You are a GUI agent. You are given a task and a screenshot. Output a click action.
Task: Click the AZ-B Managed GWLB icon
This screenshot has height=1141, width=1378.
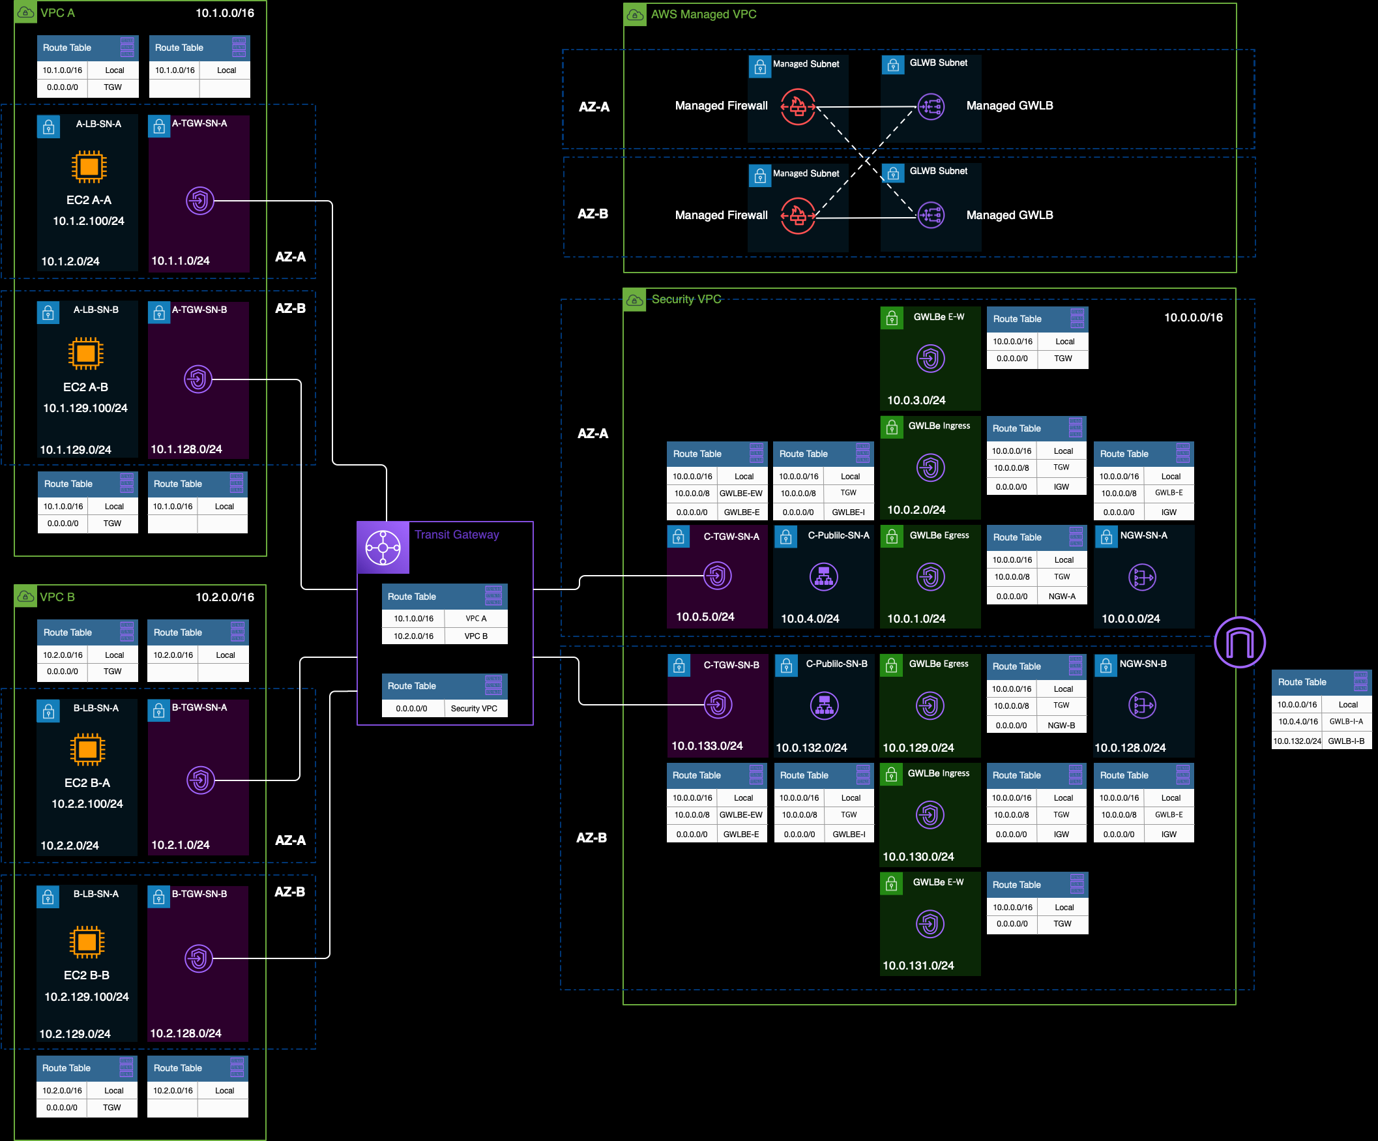tap(930, 215)
